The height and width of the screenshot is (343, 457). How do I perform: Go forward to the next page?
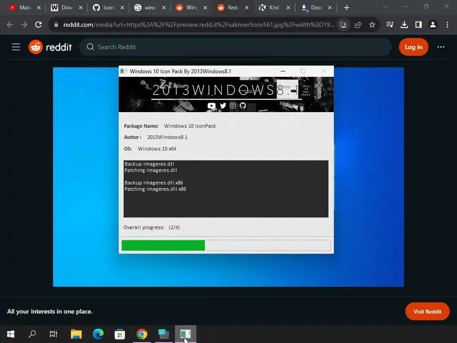(24, 25)
